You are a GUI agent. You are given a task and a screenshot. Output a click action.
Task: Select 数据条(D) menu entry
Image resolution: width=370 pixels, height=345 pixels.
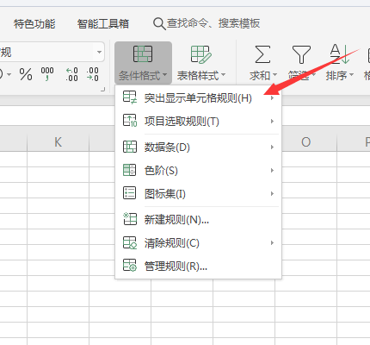pos(198,147)
